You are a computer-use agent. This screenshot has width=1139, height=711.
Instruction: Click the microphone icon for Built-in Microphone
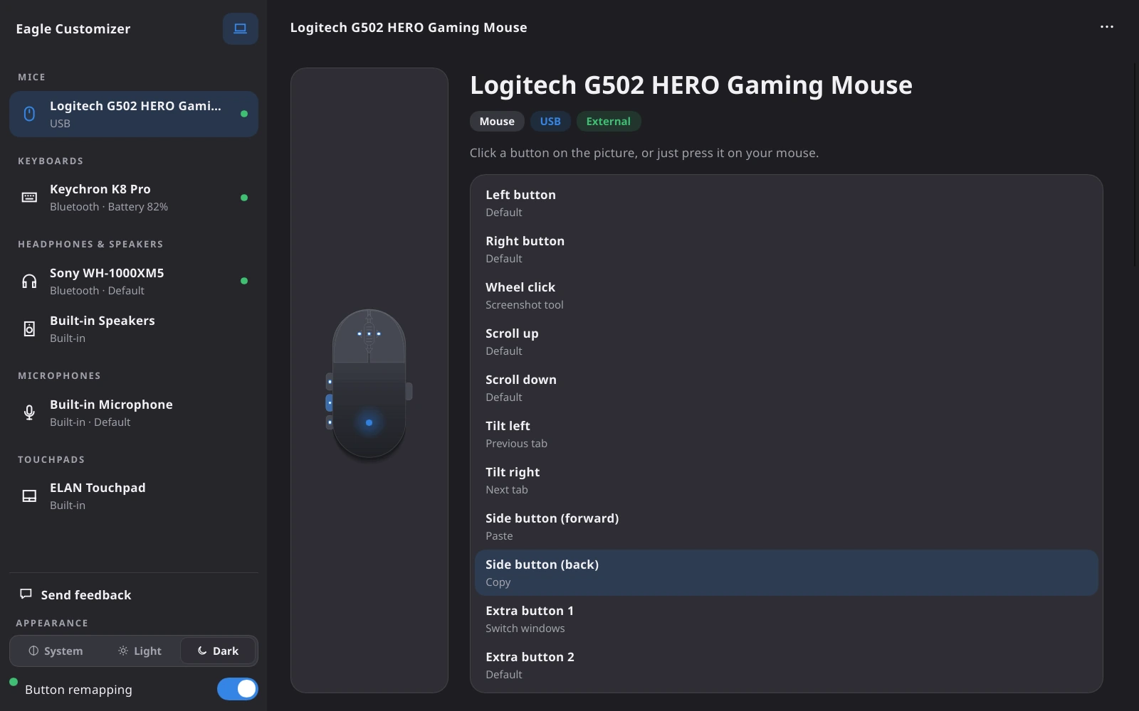[x=29, y=412]
